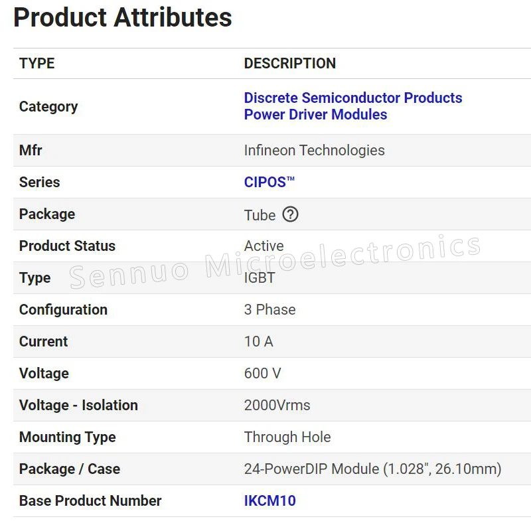The width and height of the screenshot is (531, 531).
Task: Open the Power Driver Modules category link
Action: pyautogui.click(x=315, y=114)
